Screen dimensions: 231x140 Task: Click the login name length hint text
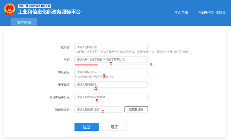tap(131, 52)
